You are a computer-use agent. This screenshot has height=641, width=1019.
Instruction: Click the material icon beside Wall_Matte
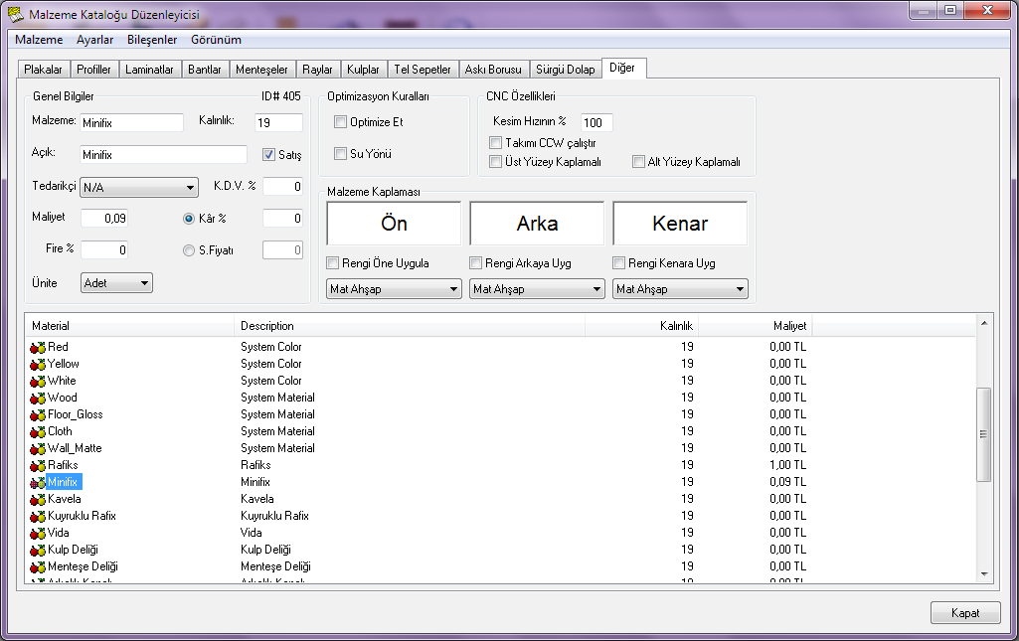pos(38,449)
